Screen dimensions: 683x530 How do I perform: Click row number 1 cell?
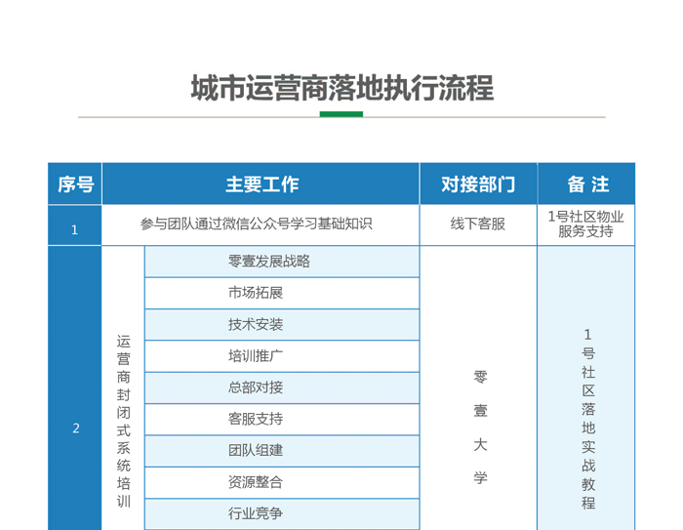pos(75,225)
